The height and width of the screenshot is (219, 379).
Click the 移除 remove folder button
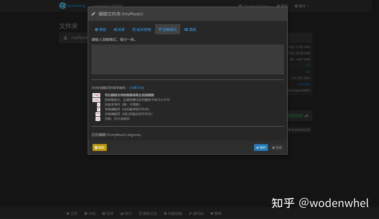(x=99, y=147)
